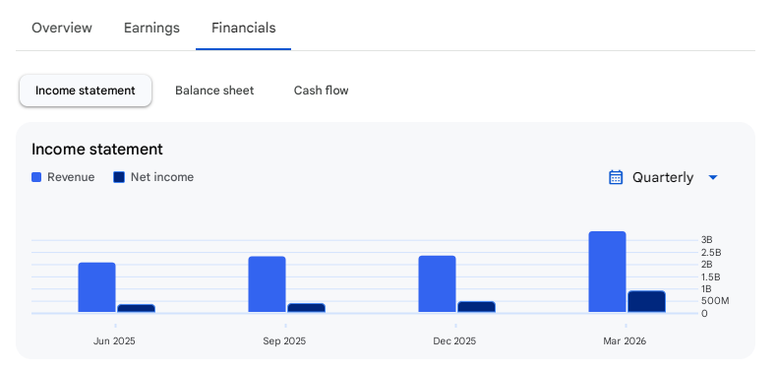Click the Revenue legend label
777x368 pixels.
click(71, 177)
